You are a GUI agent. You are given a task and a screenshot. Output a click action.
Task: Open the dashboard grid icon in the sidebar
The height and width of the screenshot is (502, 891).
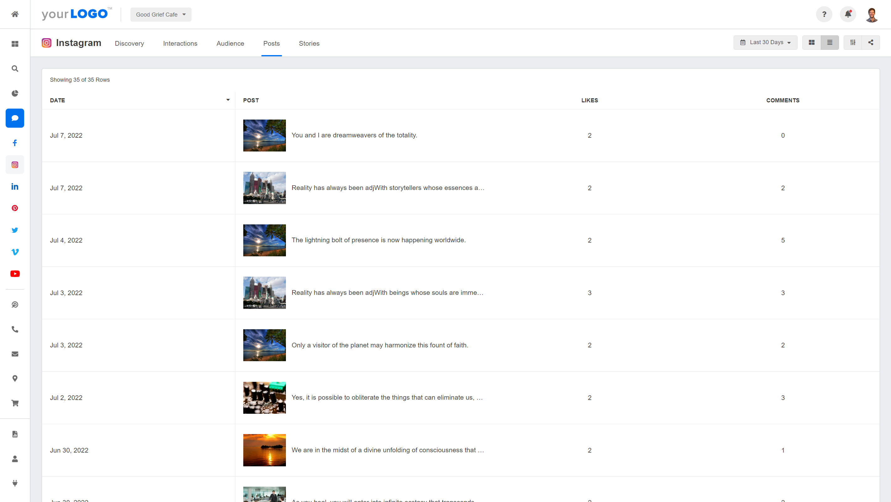15,44
